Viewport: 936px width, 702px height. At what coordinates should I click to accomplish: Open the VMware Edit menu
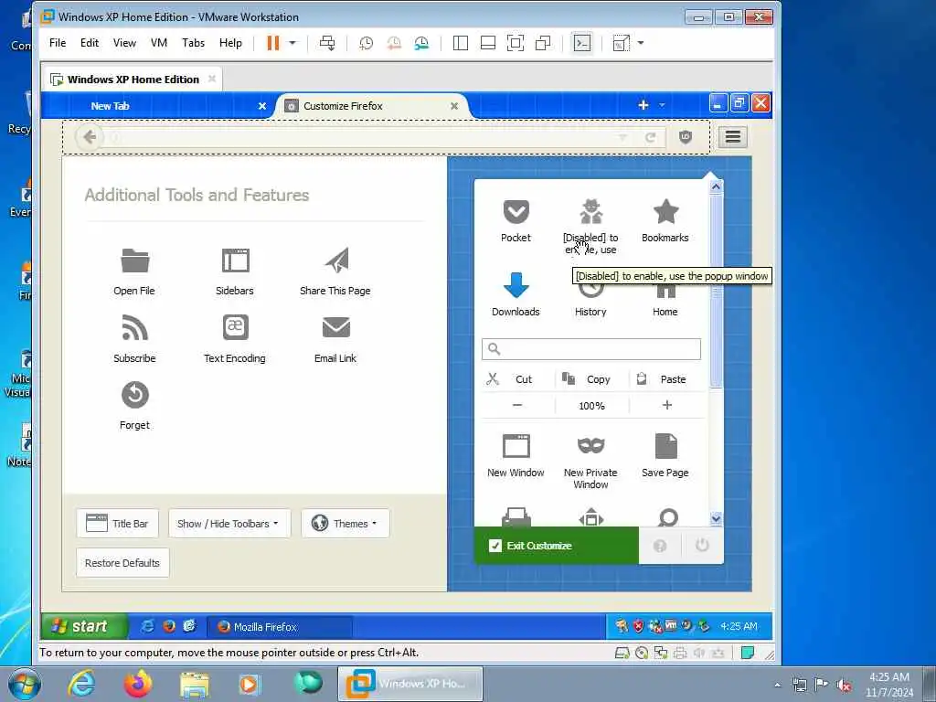pyautogui.click(x=90, y=43)
